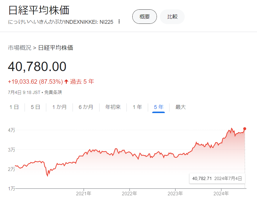Open the 免責条項 disclaimer link
Screen dimensions: 257x200
[53, 93]
